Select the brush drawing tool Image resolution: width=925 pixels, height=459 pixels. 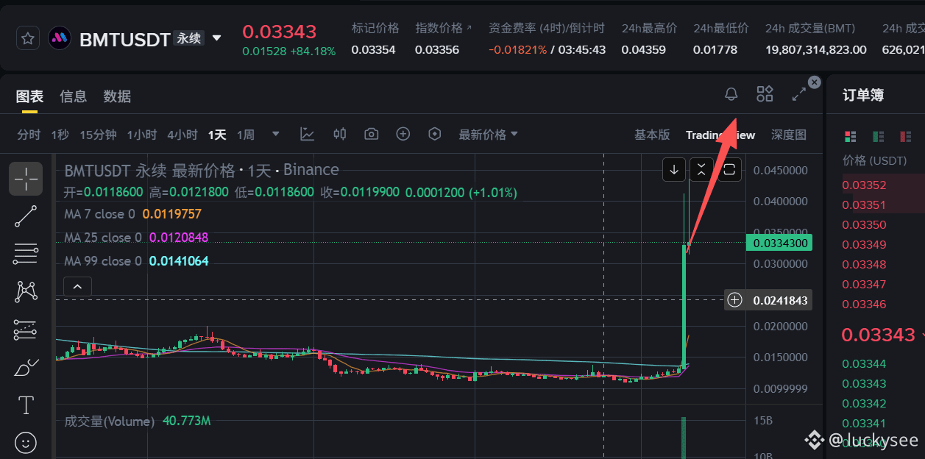pos(26,367)
